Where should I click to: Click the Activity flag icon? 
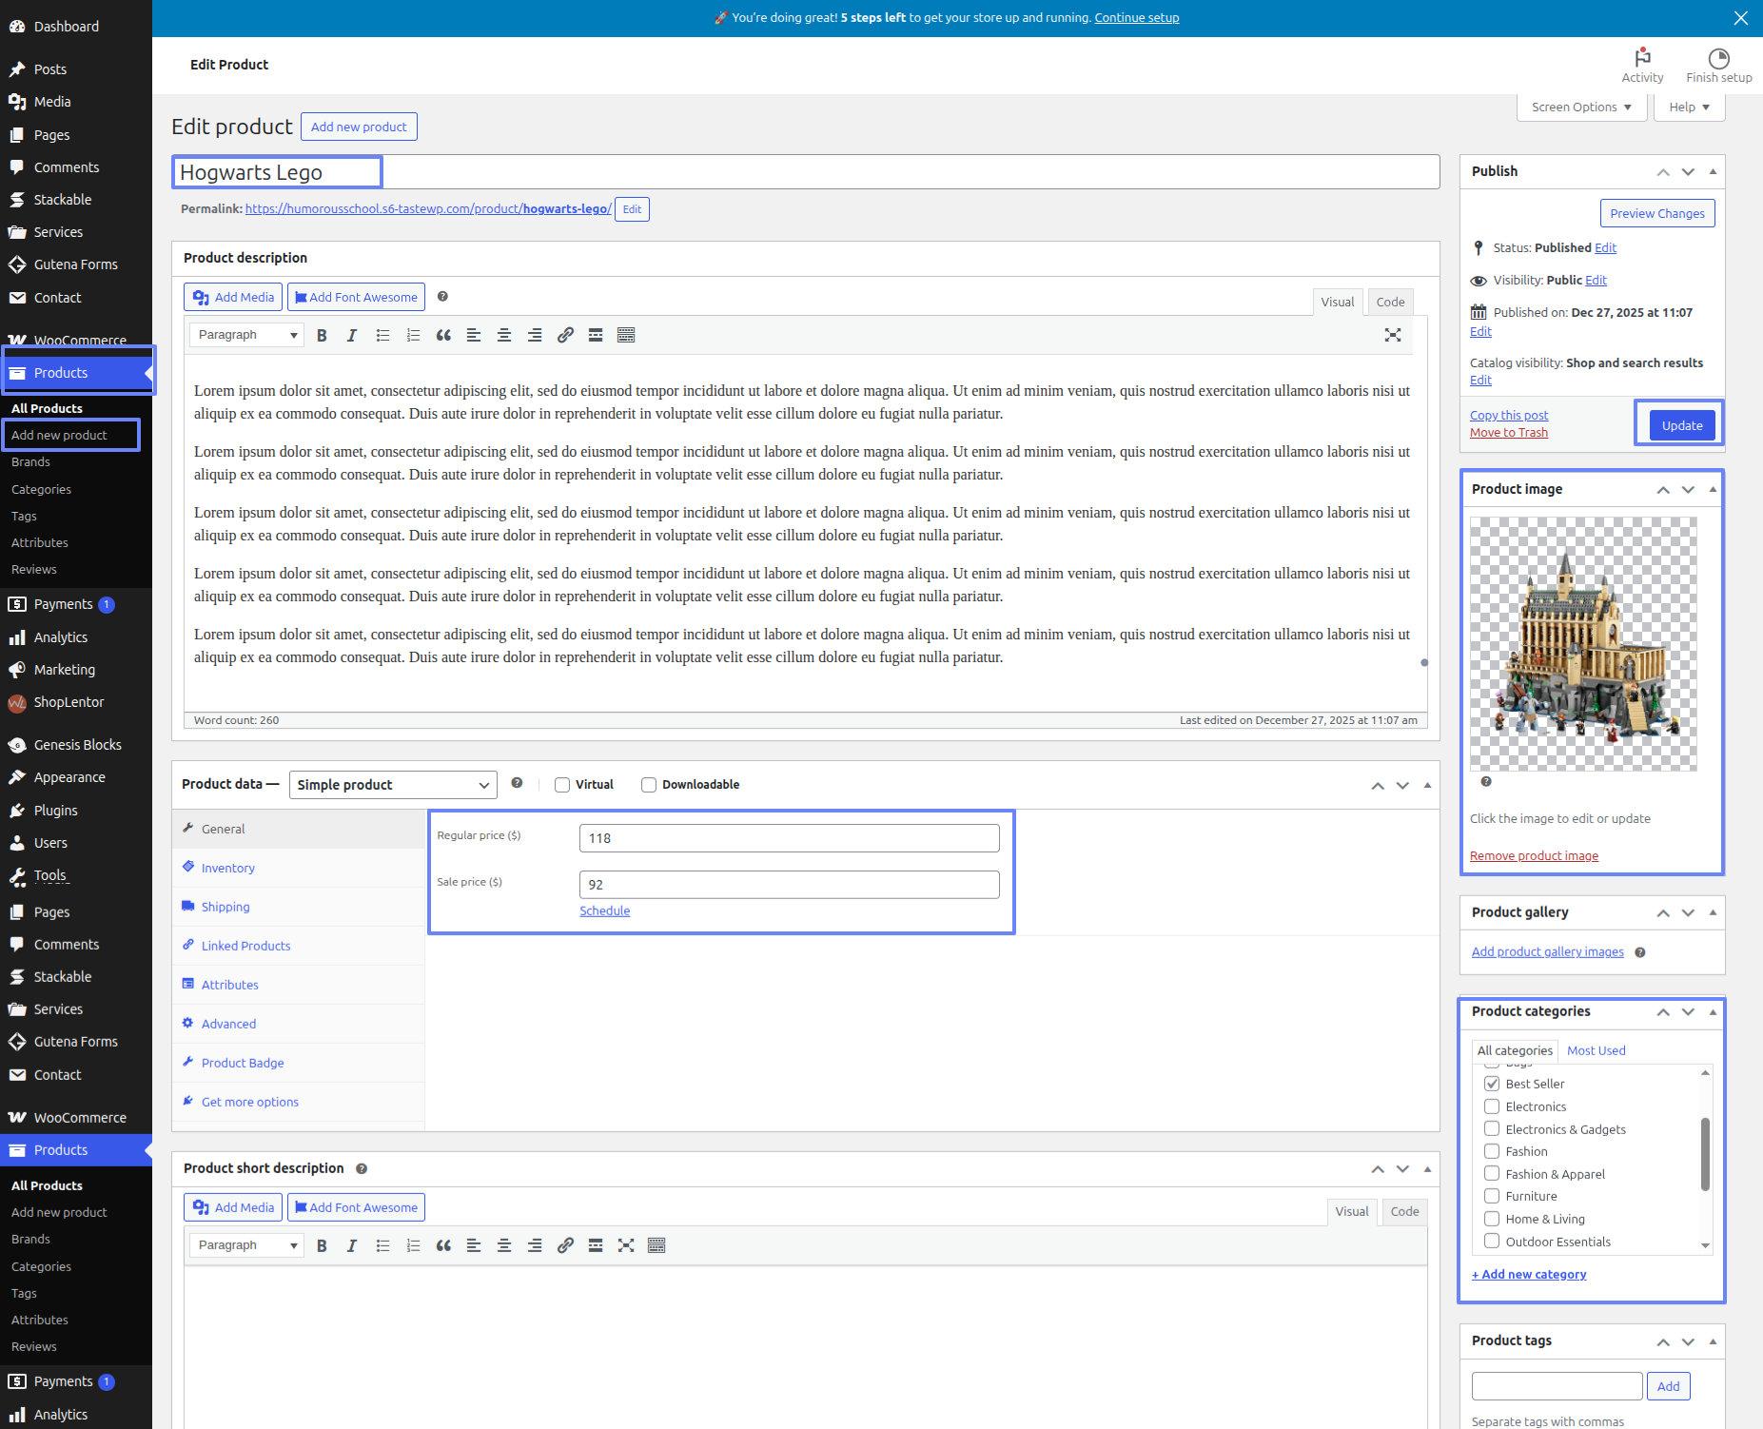pyautogui.click(x=1642, y=58)
